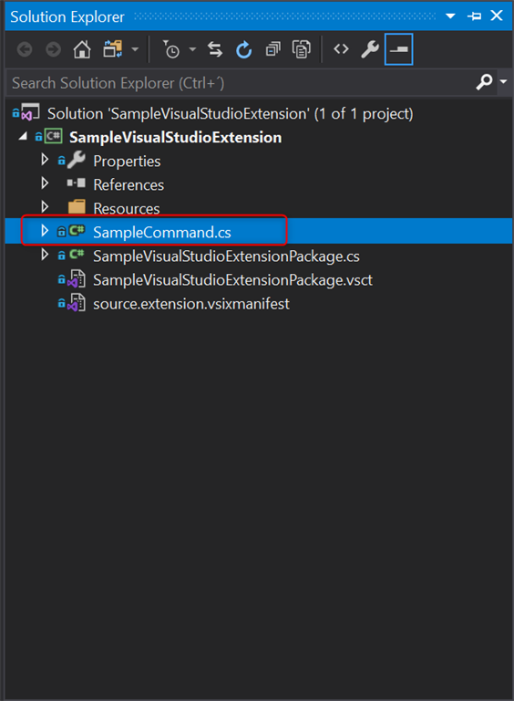
Task: Open Pending Changes Filter clock icon
Action: 171,49
